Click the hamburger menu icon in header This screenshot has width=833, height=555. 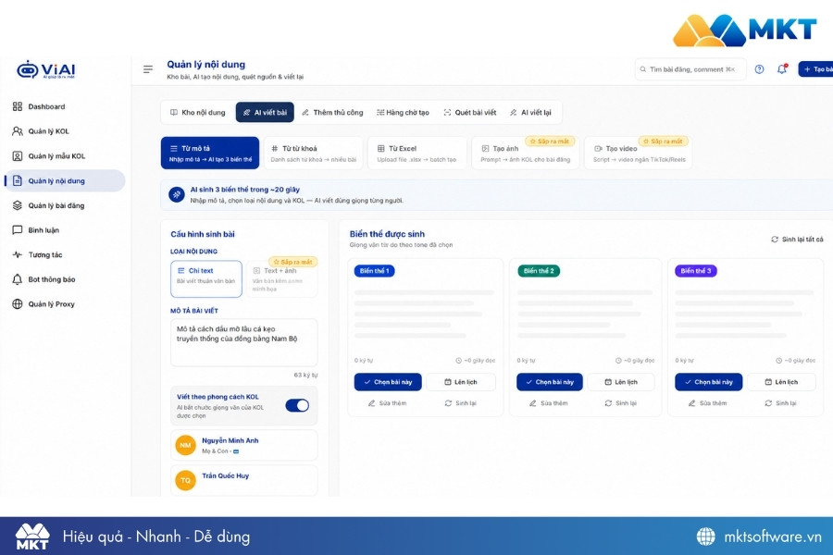[148, 69]
